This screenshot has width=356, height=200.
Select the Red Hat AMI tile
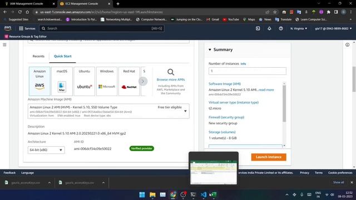pyautogui.click(x=129, y=81)
